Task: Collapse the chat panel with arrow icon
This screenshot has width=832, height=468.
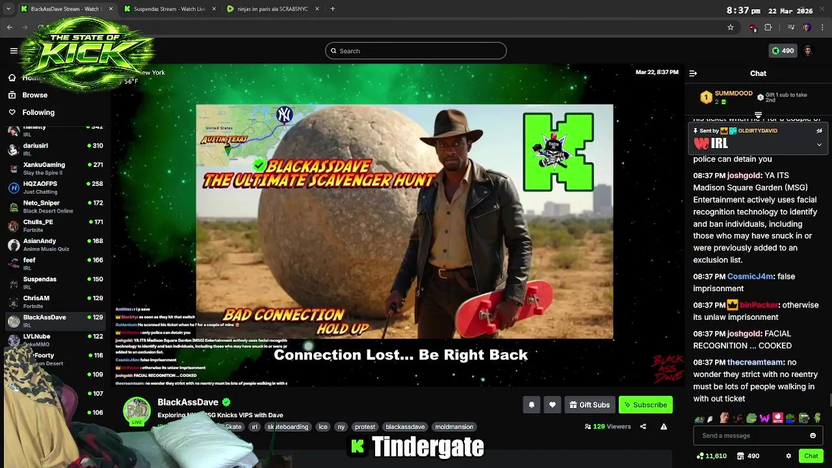Action: [693, 73]
